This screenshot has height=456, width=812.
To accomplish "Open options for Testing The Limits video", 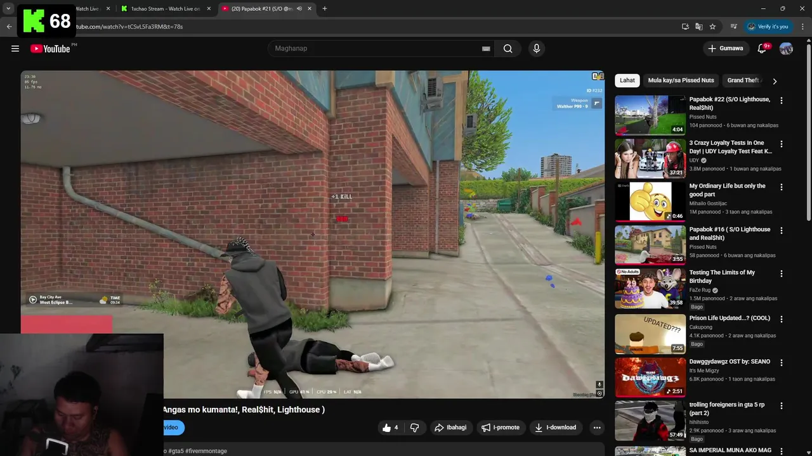I will [782, 274].
